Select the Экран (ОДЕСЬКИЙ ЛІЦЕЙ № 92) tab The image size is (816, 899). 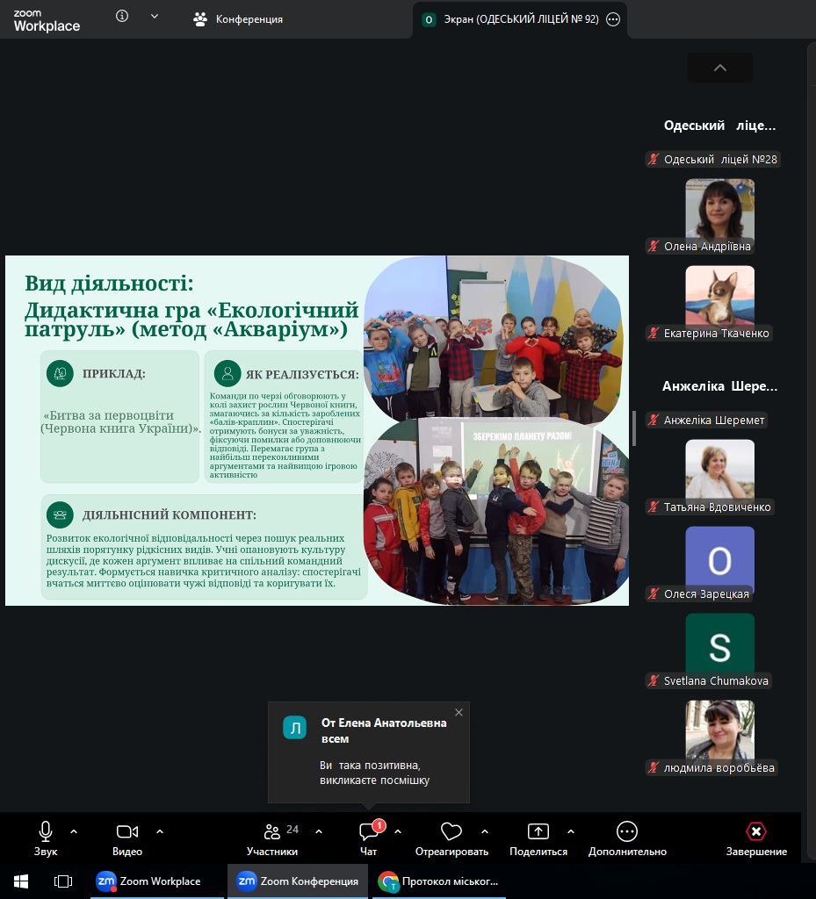[x=510, y=19]
